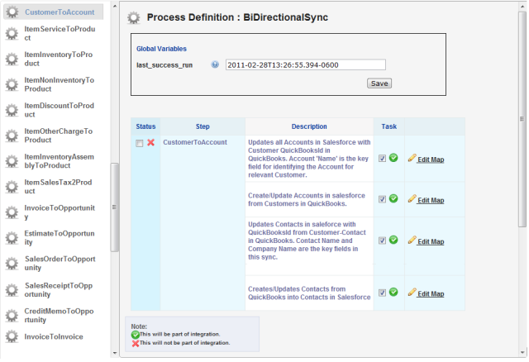Click the last_success_run timestamp field
529x362 pixels.
pyautogui.click(x=305, y=64)
